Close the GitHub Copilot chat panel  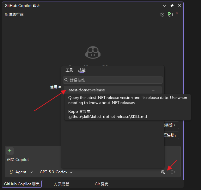180,6
